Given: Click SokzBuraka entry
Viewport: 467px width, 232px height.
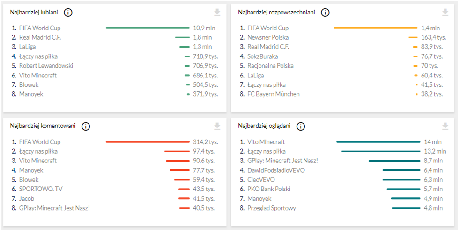Looking at the screenshot, I should [x=262, y=56].
